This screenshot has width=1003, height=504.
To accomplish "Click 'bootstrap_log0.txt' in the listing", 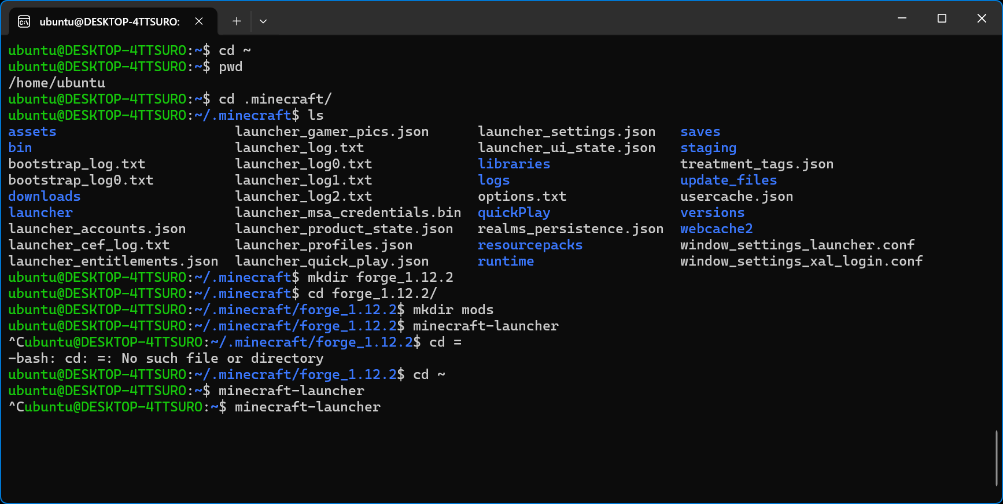I will point(81,181).
